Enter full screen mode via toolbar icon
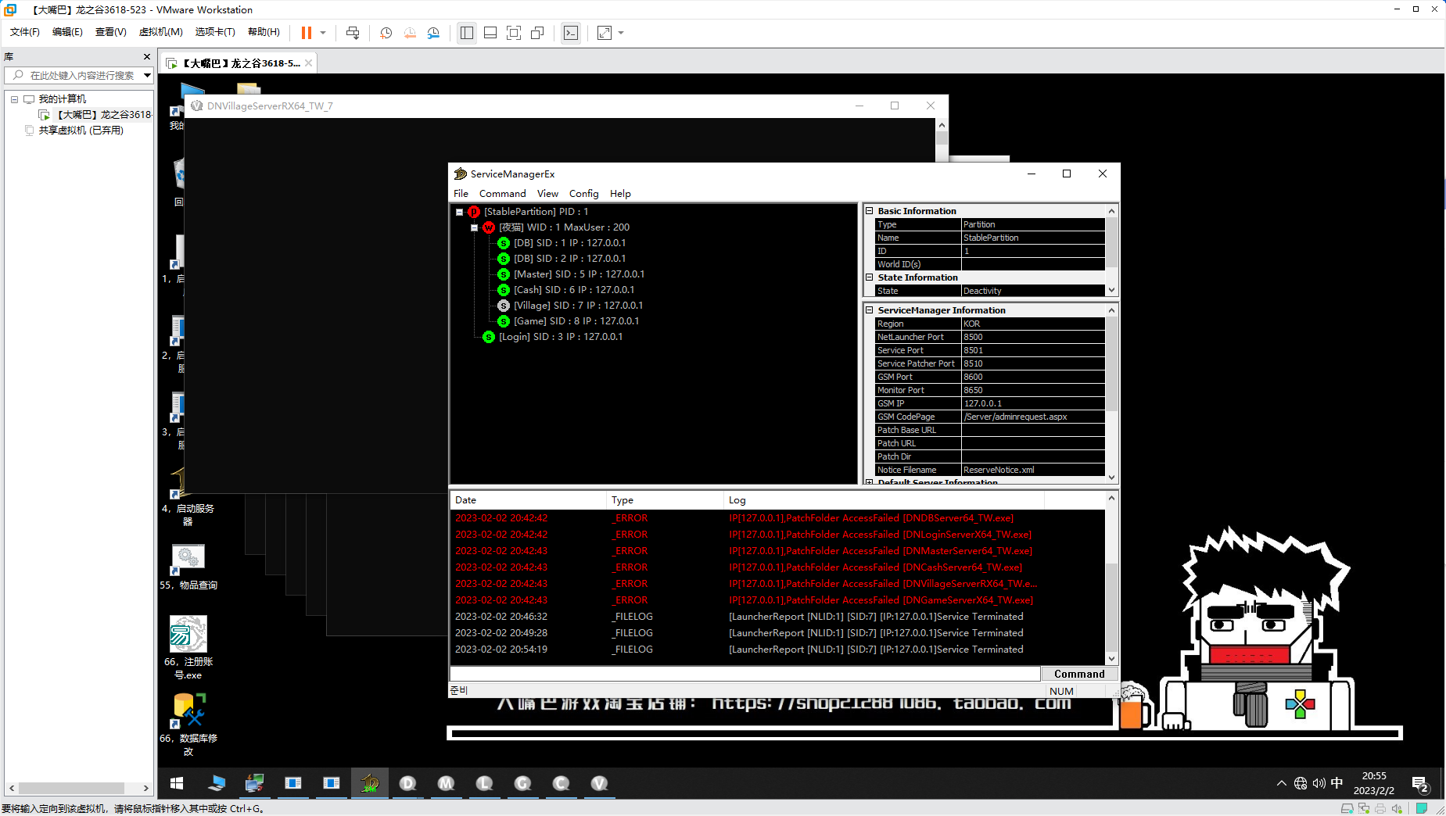 (x=514, y=33)
